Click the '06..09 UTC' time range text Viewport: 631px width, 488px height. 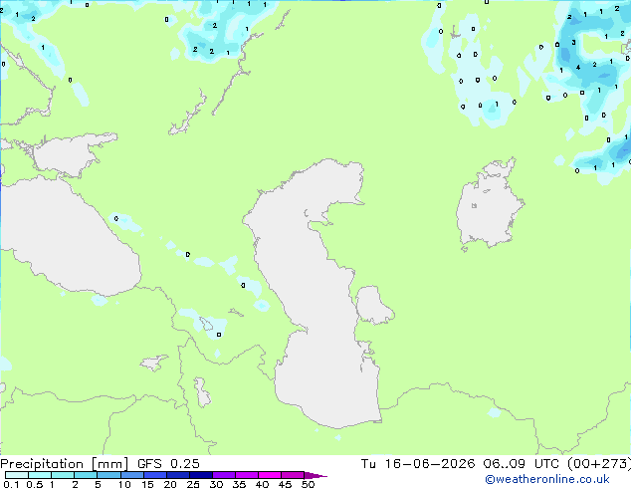[522, 464]
